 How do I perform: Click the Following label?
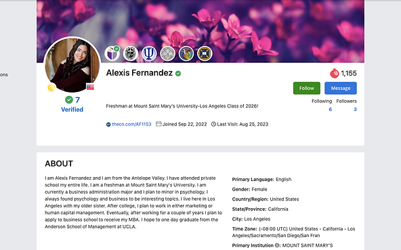(x=322, y=101)
